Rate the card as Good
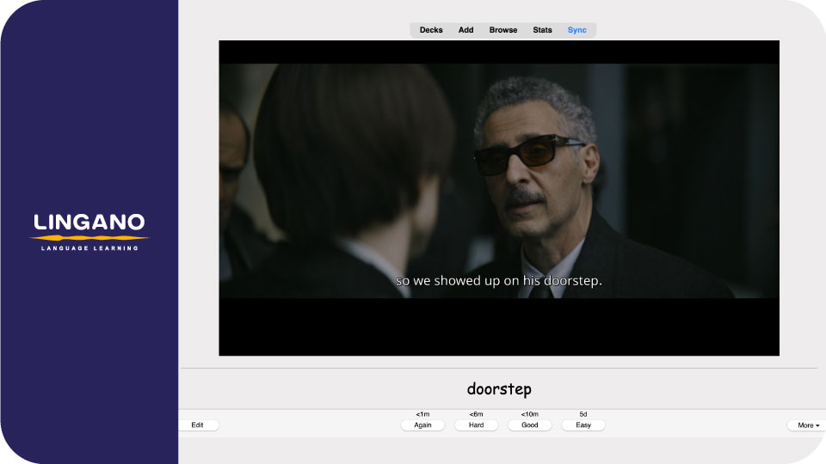Image resolution: width=826 pixels, height=464 pixels. 529,425
